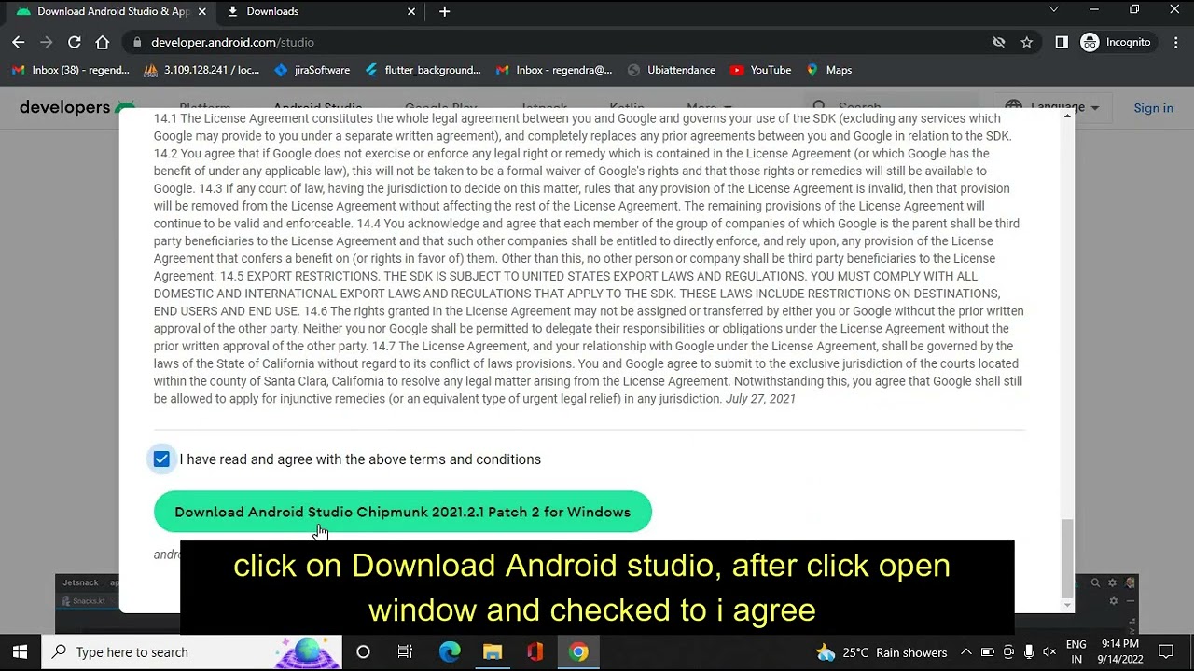Click the microphone icon in system tray

pos(1029,652)
